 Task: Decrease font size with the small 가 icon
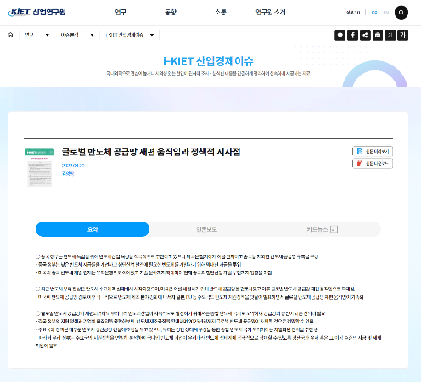390,35
